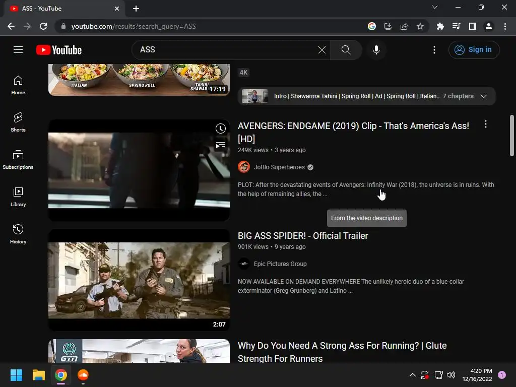The height and width of the screenshot is (387, 516).
Task: Install app icon in address bar
Action: click(388, 26)
